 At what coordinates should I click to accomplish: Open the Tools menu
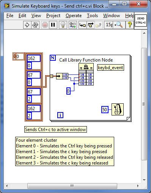pyautogui.click(x=92, y=16)
